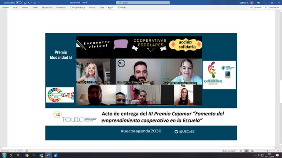Click the Word taskbar icon
Image resolution: width=282 pixels, height=158 pixels.
tap(48, 155)
